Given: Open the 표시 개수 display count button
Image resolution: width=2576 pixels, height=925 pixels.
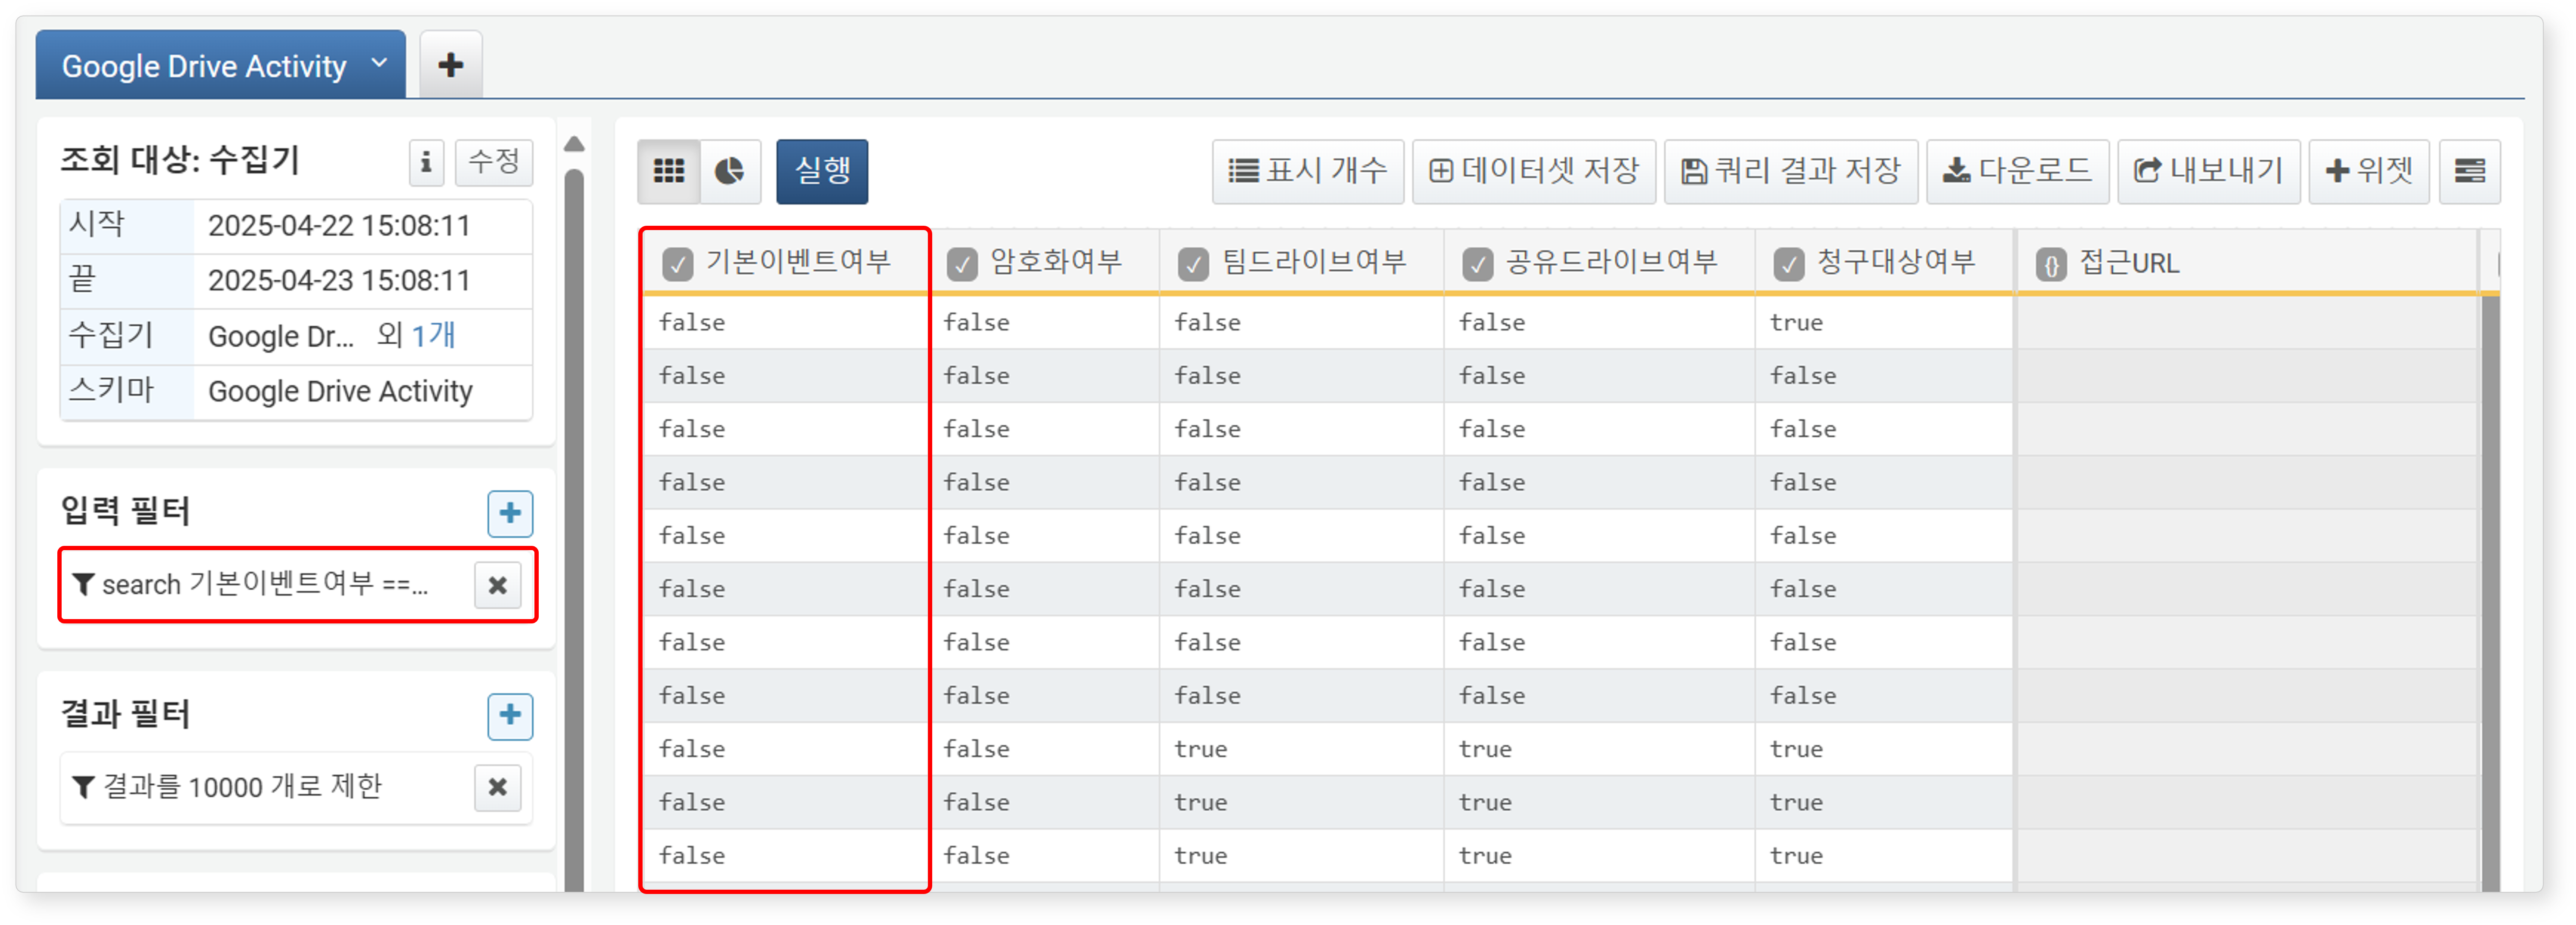Looking at the screenshot, I should (x=1308, y=171).
